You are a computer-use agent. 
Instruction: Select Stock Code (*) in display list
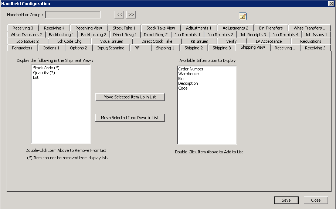click(46, 68)
